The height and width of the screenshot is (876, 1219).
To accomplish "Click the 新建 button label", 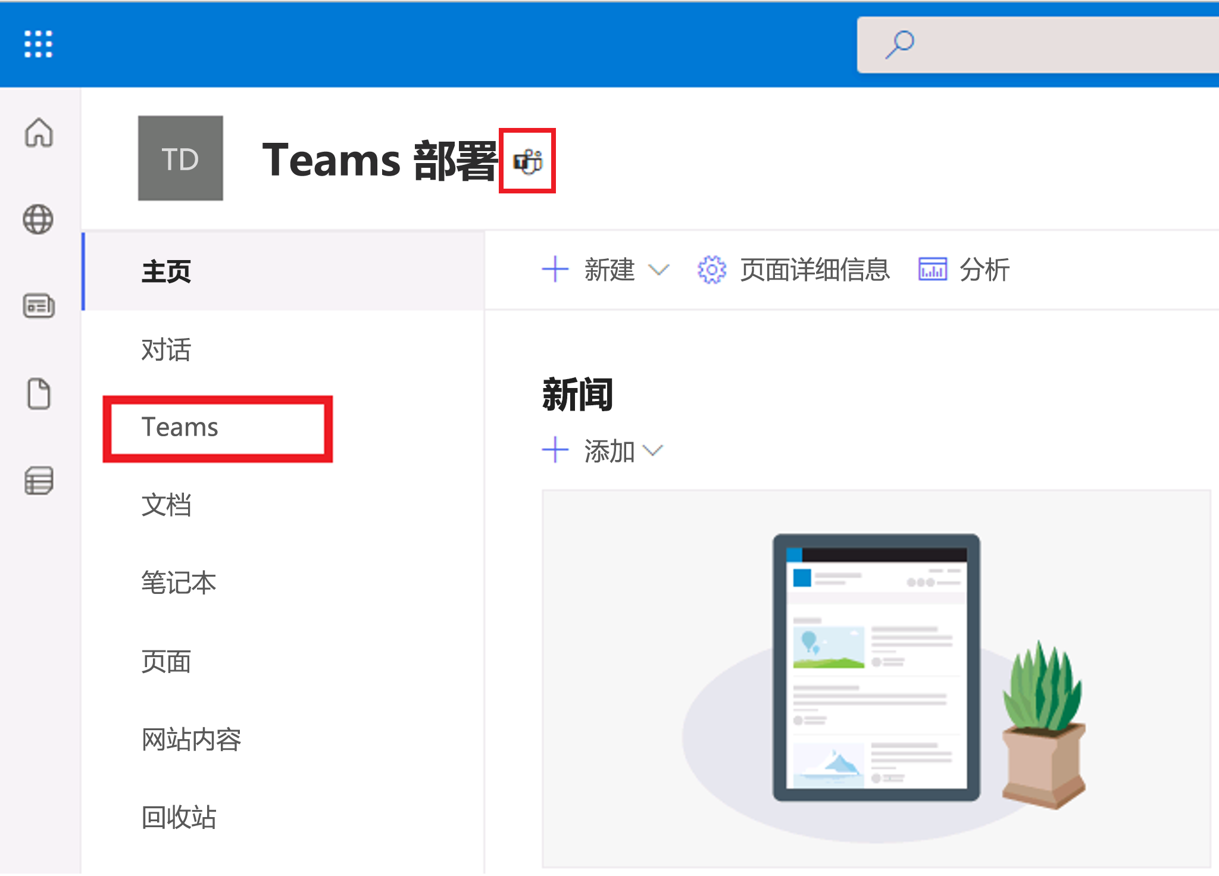I will pyautogui.click(x=609, y=270).
